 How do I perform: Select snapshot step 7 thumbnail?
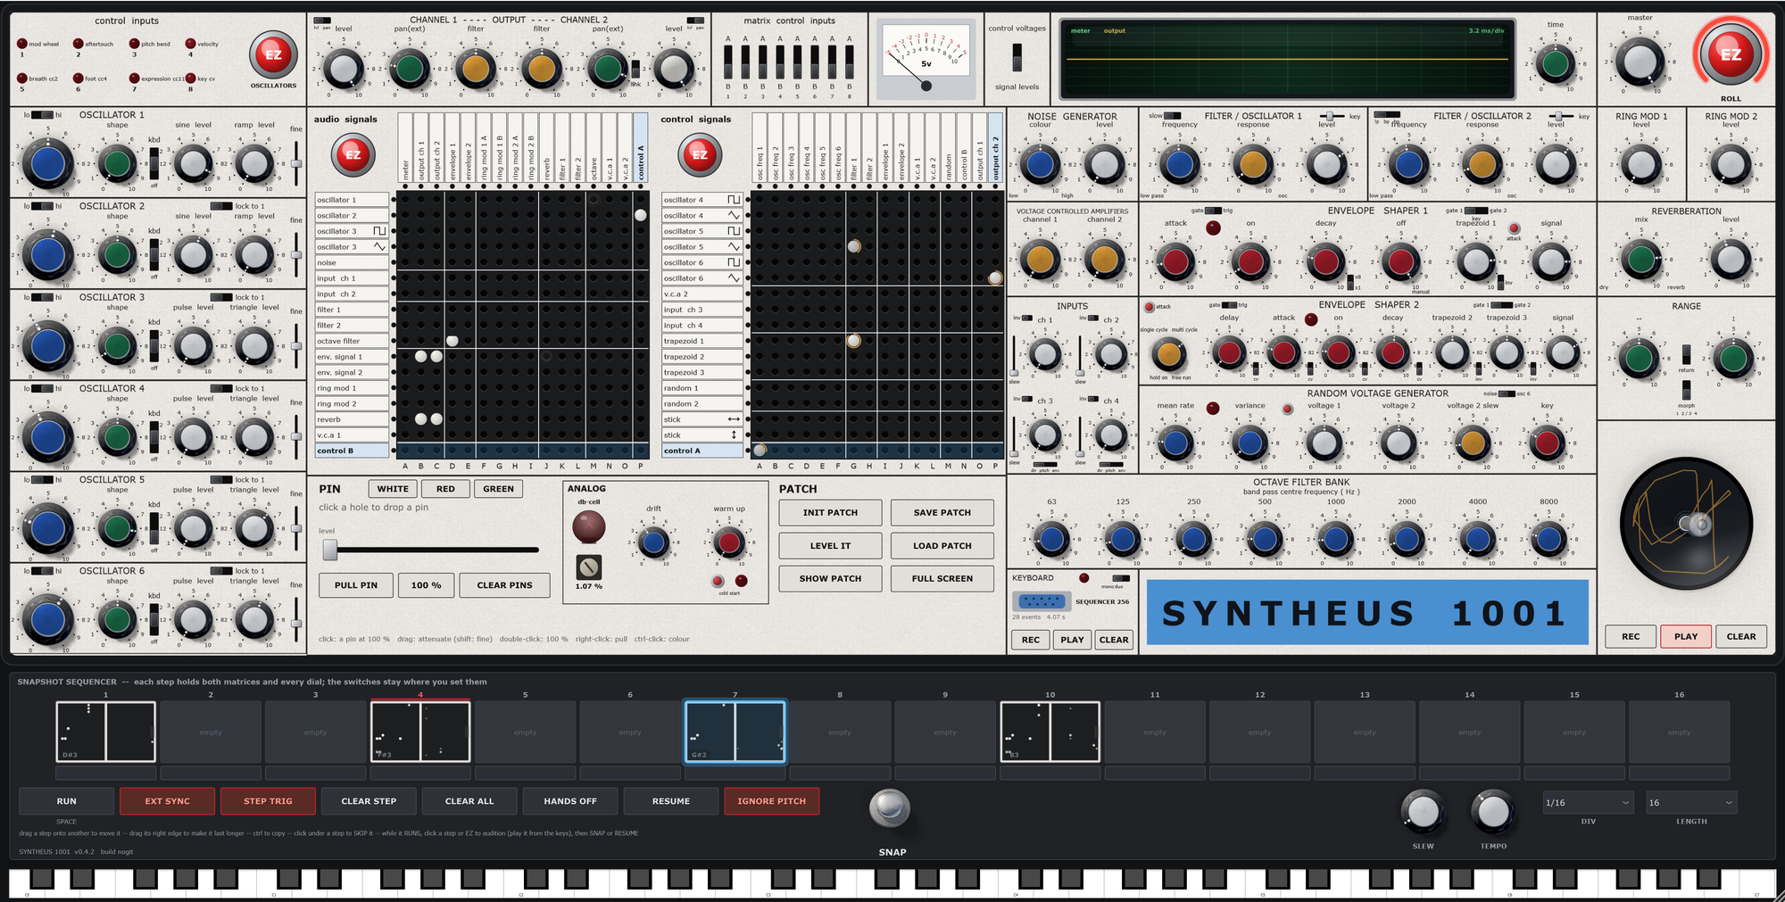click(x=735, y=732)
